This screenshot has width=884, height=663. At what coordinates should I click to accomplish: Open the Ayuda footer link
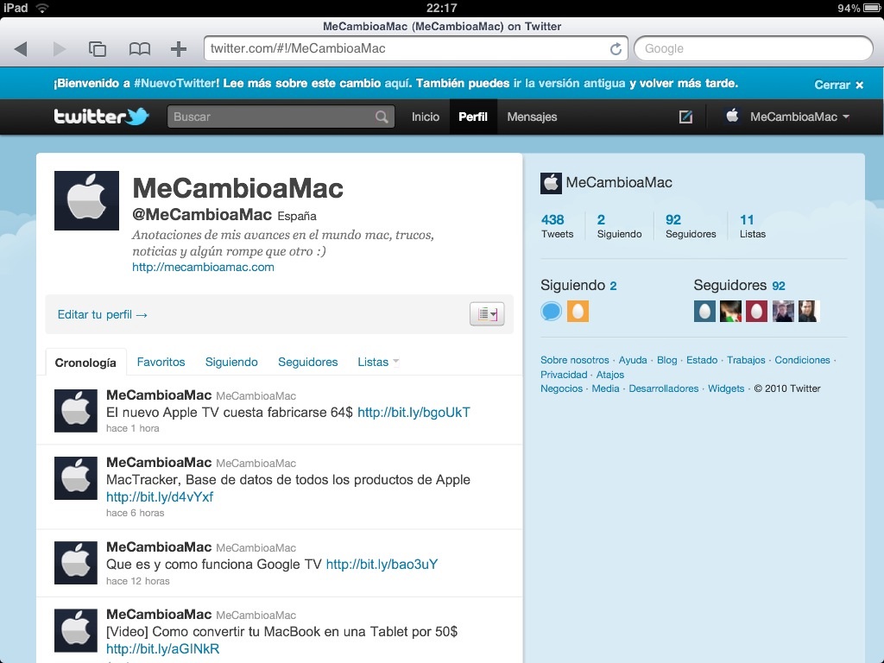pos(633,360)
